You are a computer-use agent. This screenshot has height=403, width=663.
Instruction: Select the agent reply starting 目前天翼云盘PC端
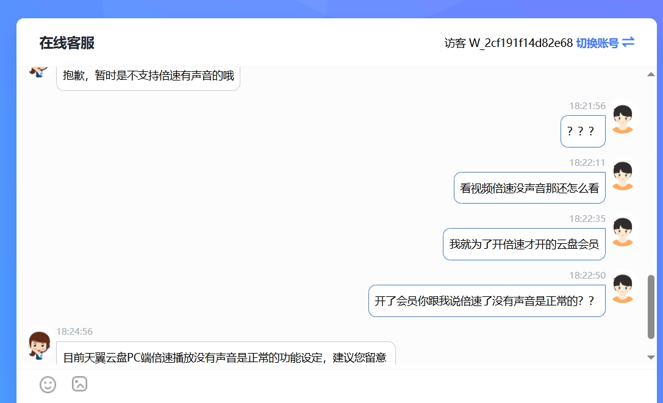tap(225, 355)
